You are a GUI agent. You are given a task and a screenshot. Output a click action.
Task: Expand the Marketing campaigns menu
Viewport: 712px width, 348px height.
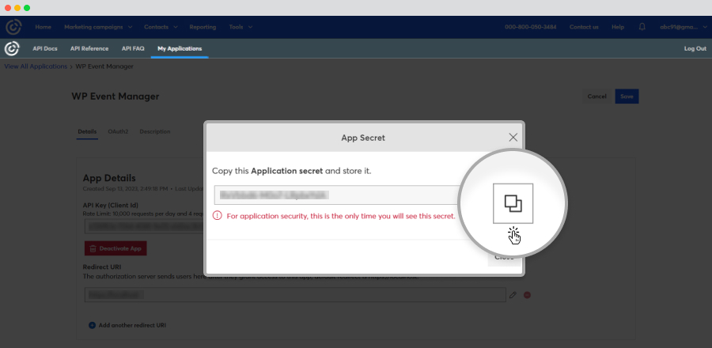98,27
